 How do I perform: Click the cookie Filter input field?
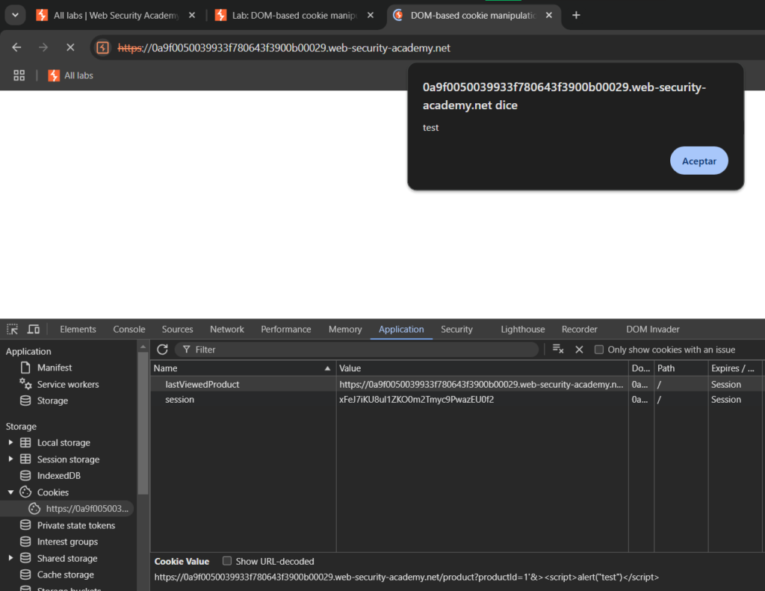coord(356,350)
